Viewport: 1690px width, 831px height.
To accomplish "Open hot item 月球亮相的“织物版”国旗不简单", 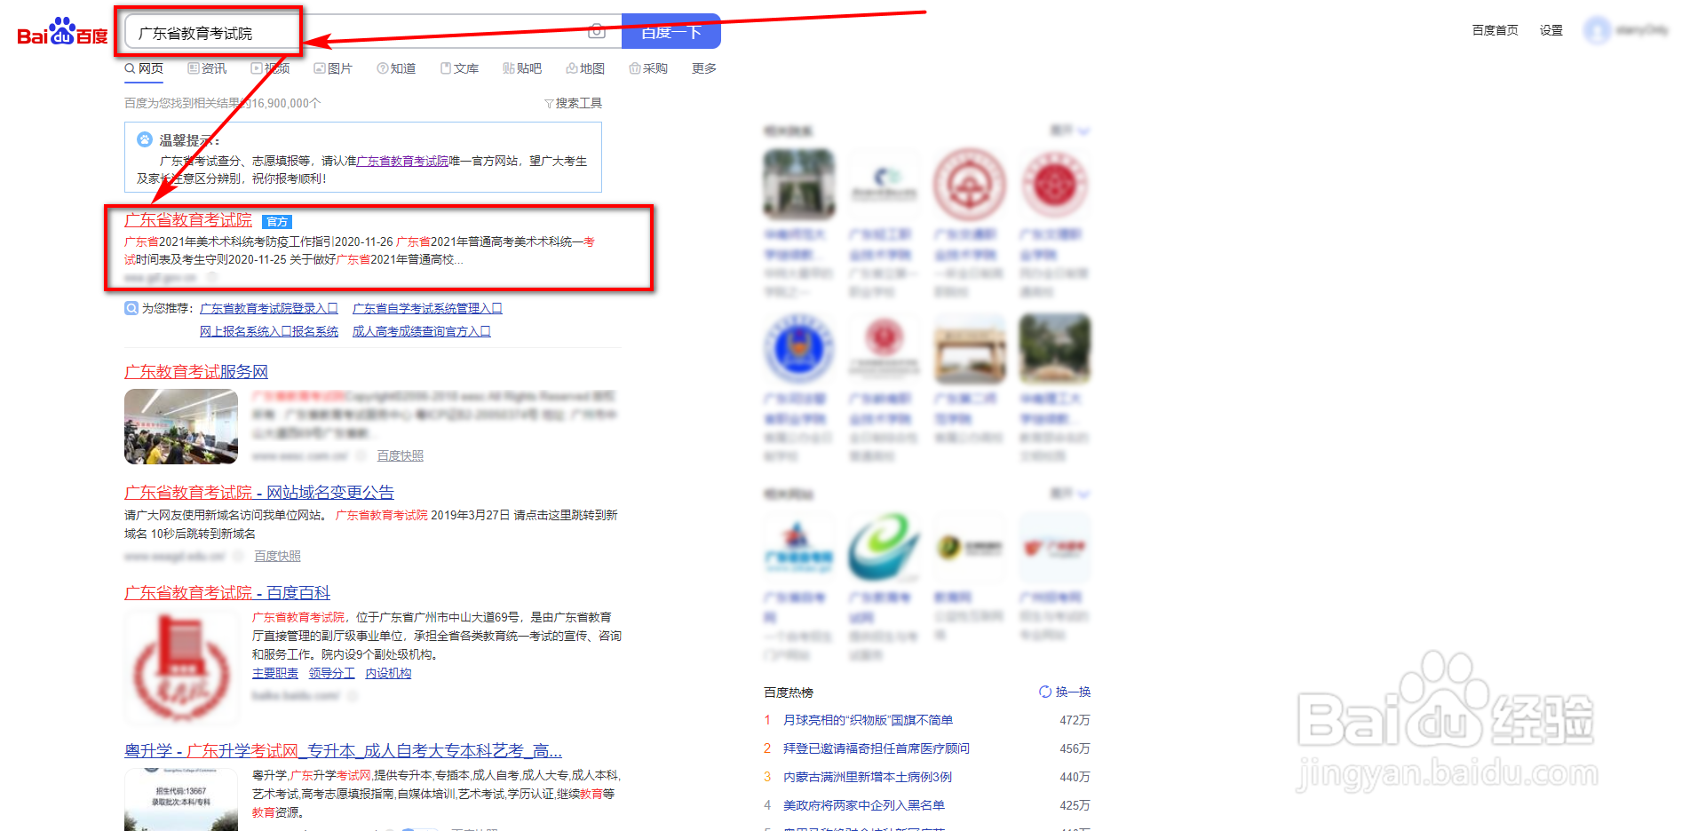I will click(x=868, y=720).
